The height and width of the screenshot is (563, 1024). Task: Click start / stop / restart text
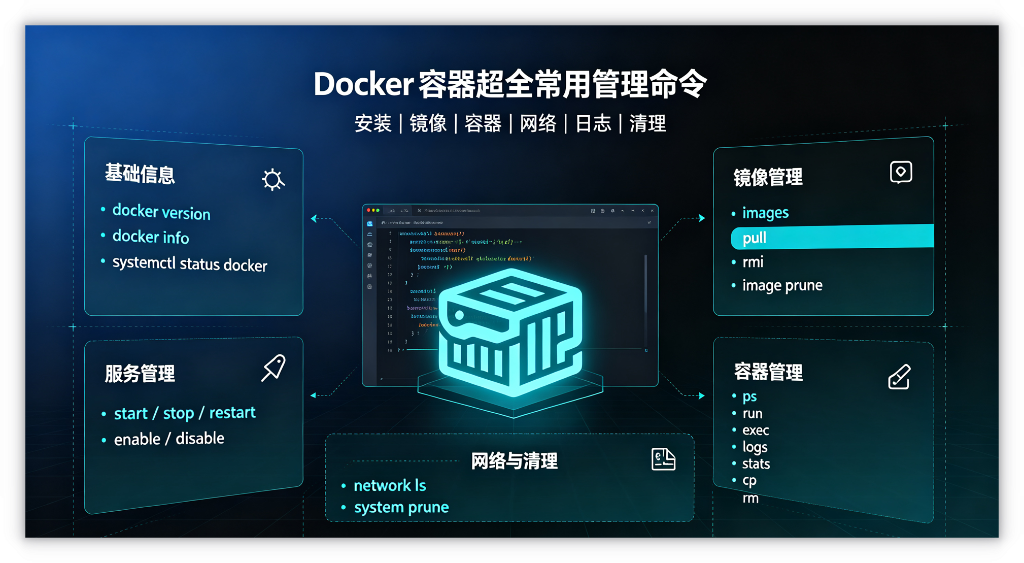coord(185,413)
